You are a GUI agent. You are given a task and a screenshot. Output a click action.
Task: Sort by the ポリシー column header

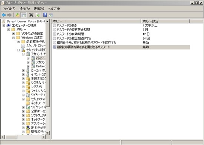[x=96, y=21]
